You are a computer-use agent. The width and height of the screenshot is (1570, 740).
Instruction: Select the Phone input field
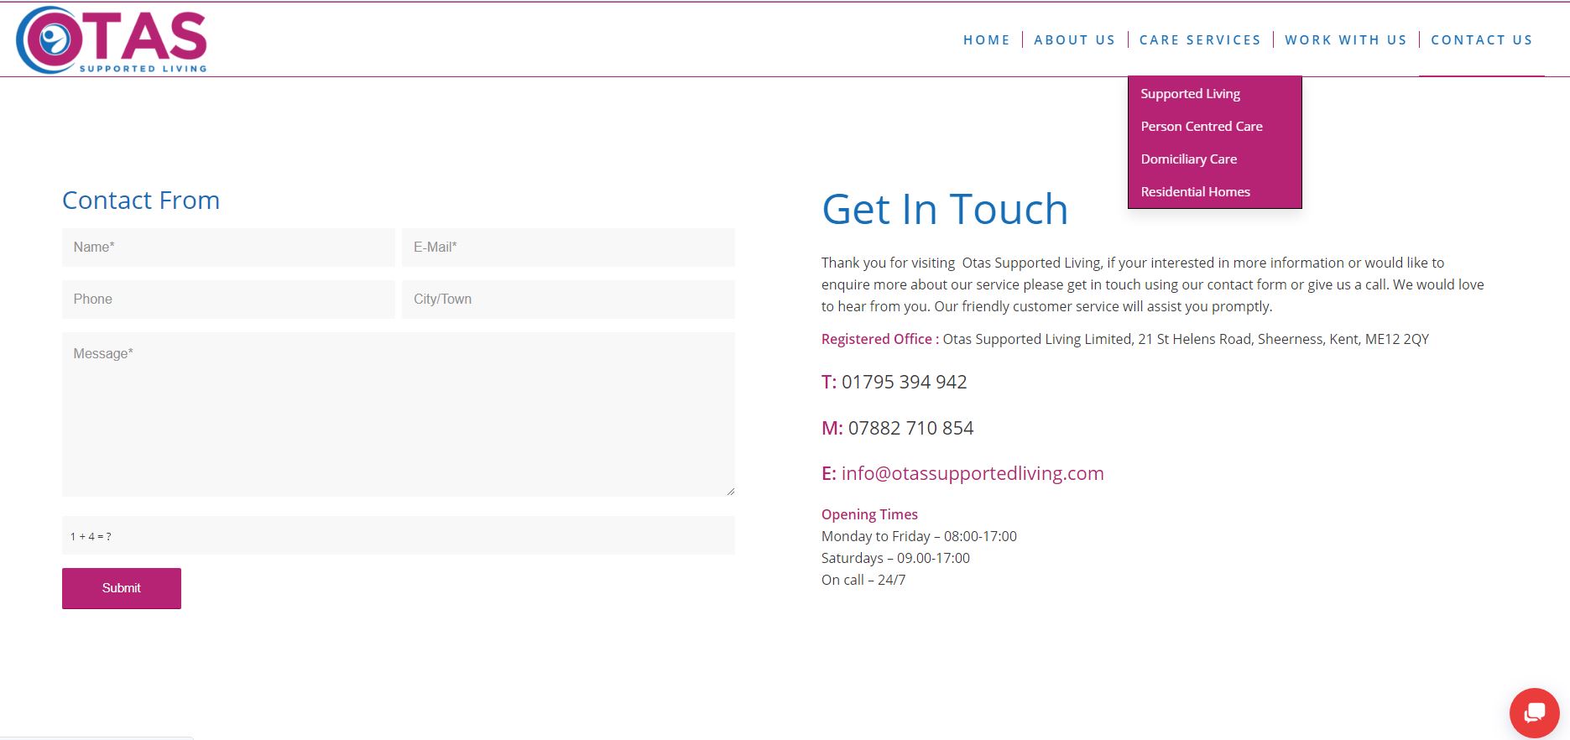coord(228,300)
